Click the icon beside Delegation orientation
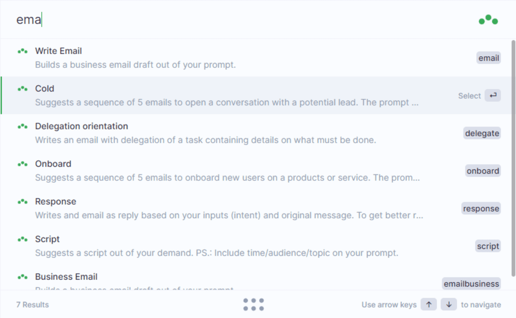Image resolution: width=516 pixels, height=318 pixels. [23, 126]
